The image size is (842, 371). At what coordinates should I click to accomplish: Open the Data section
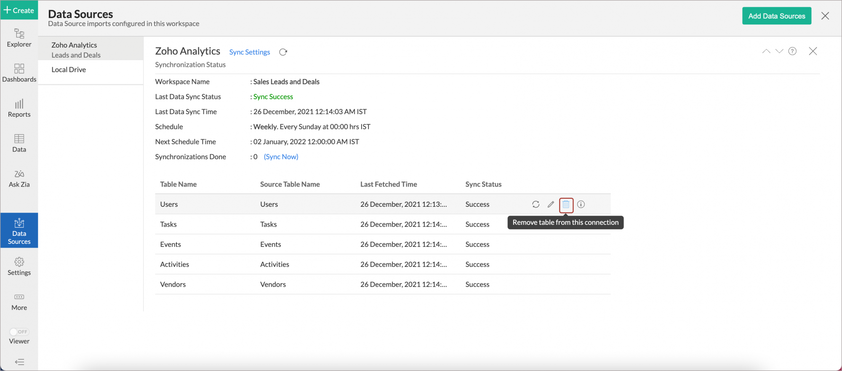pos(19,143)
